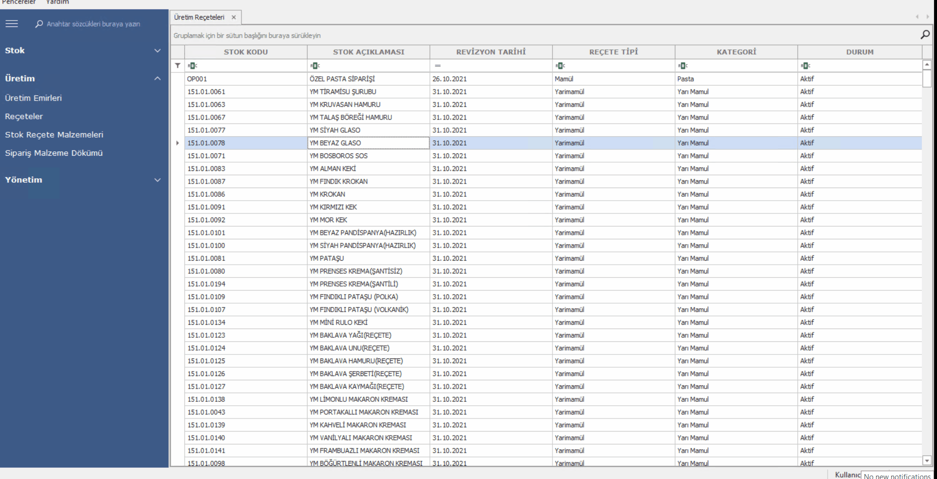Click the keyword search field in sidebar
937x479 pixels.
pos(93,24)
